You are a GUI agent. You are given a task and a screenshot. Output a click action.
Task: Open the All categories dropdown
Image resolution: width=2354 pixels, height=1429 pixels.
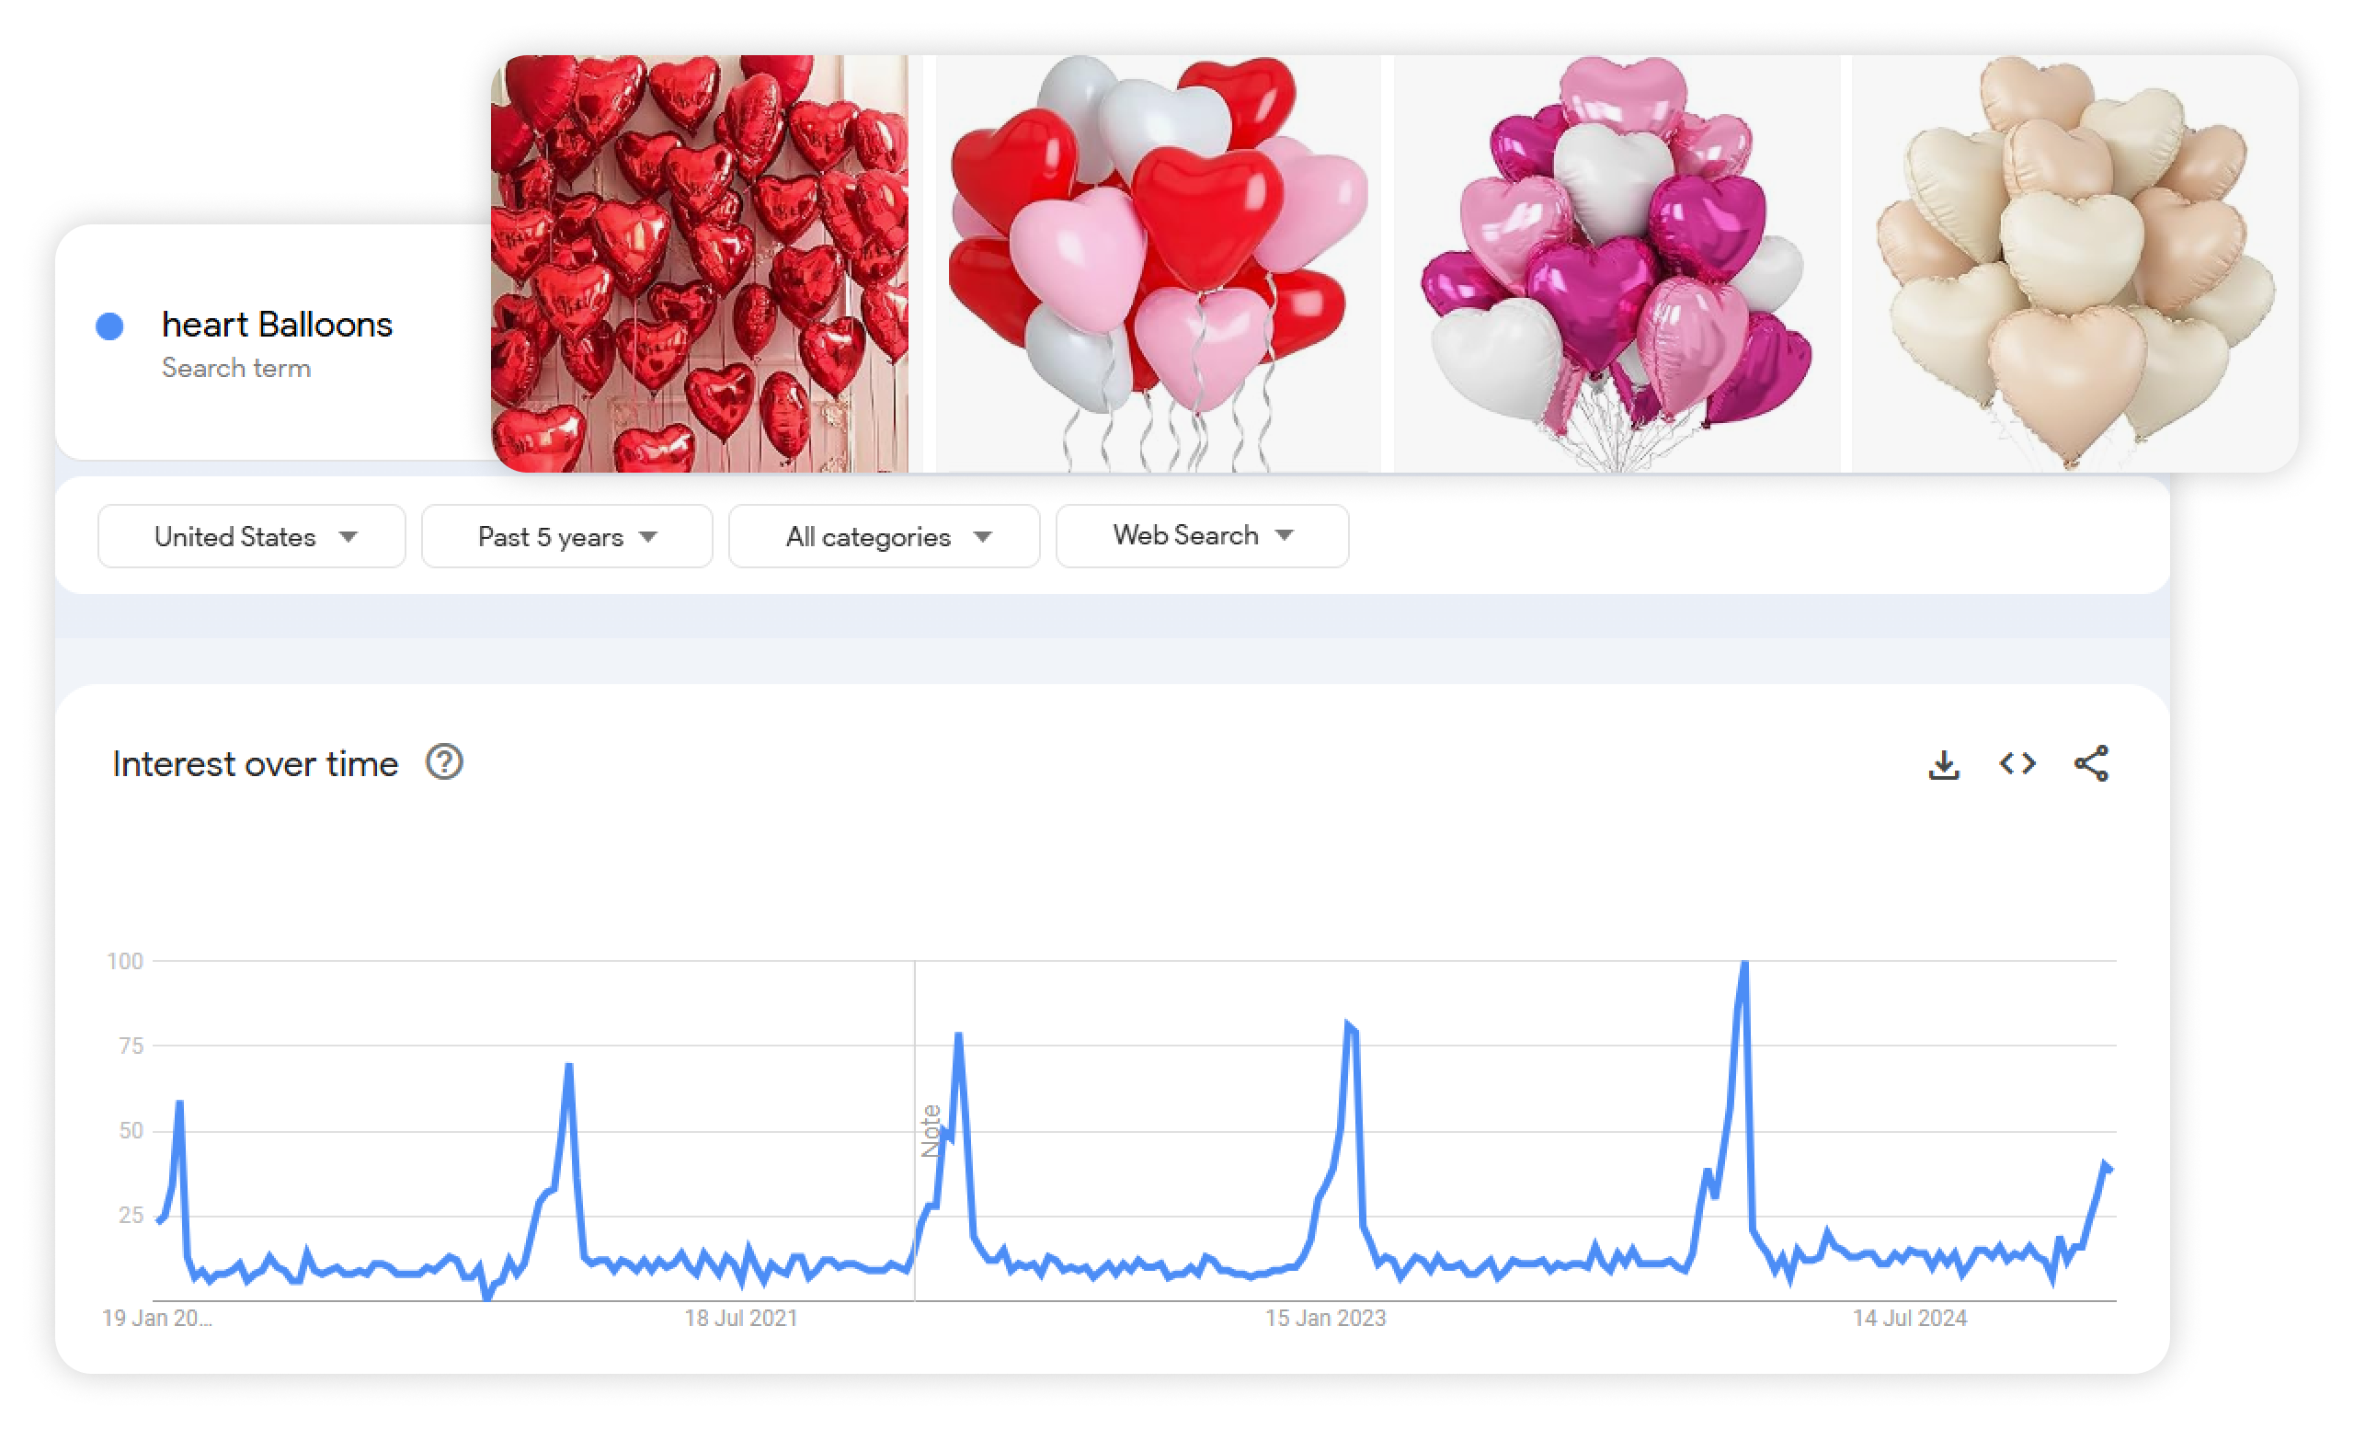[884, 536]
